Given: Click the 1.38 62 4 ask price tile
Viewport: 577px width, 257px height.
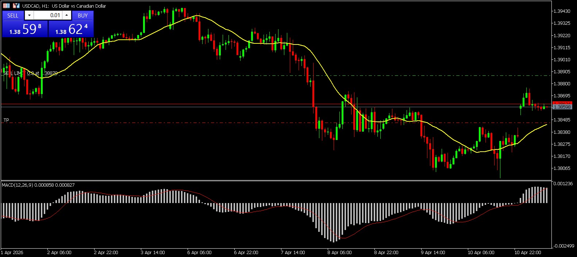Looking at the screenshot, I should point(71,29).
